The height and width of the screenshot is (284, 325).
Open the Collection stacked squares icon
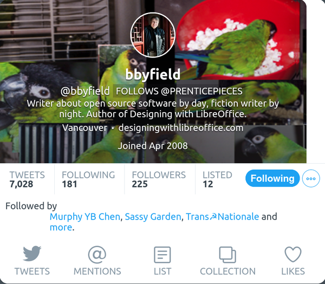(227, 255)
